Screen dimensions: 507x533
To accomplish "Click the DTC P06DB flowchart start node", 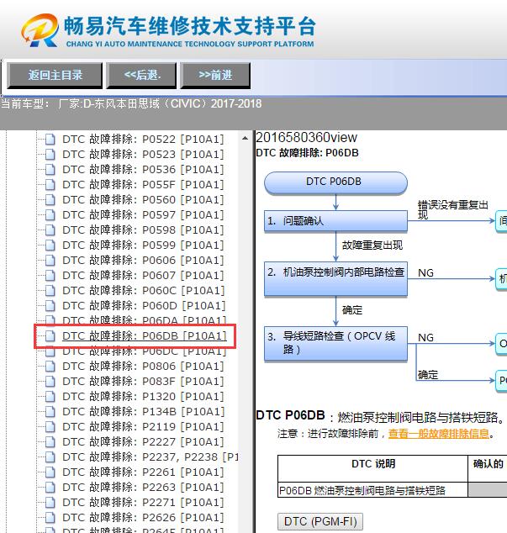I will (x=335, y=183).
